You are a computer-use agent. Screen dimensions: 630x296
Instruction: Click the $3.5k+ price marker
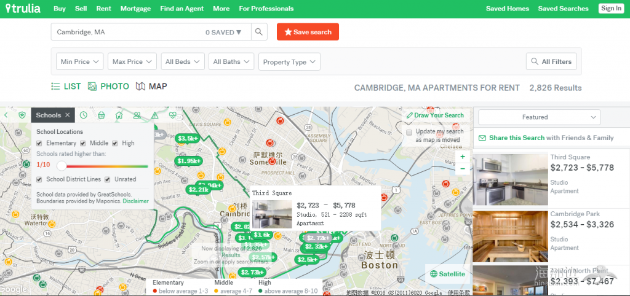(x=188, y=138)
